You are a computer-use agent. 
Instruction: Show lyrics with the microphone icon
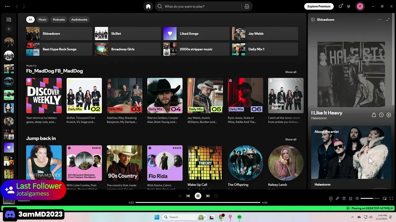(338, 199)
